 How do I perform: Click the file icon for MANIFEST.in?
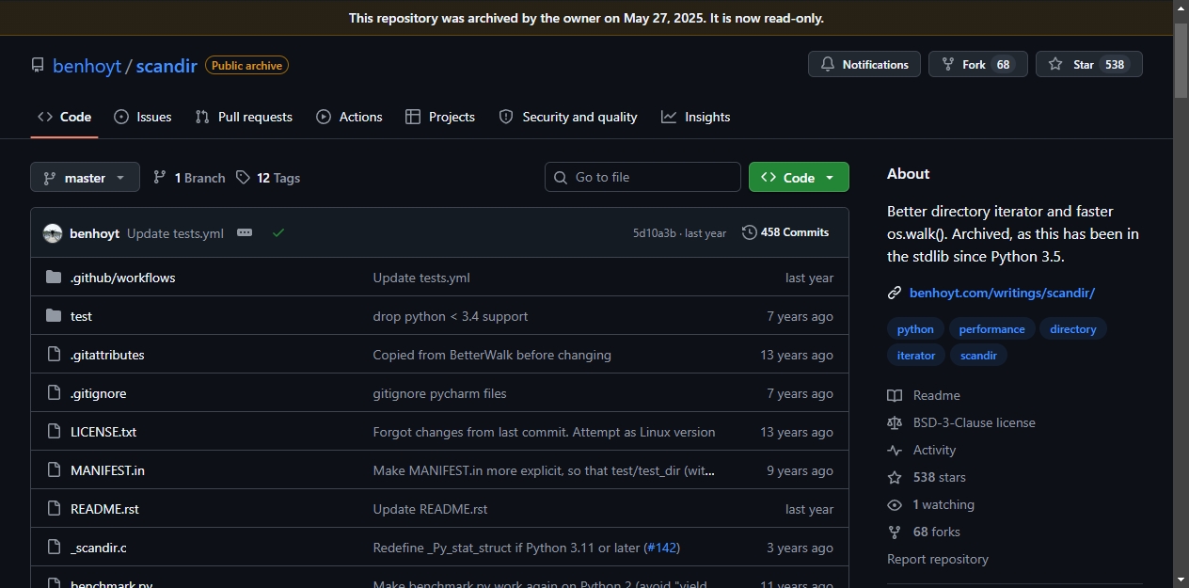(x=54, y=470)
